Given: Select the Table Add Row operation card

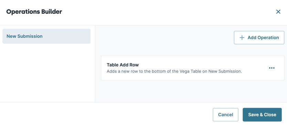Looking at the screenshot, I should 193,68.
